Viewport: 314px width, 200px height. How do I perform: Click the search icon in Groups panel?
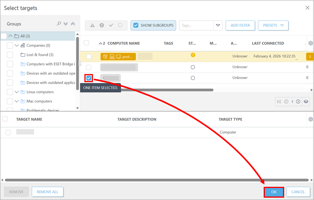coord(59,24)
